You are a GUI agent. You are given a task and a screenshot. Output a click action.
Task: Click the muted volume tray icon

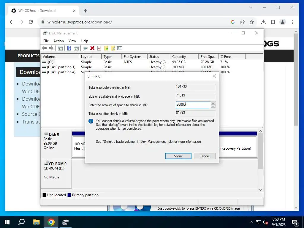click(x=266, y=222)
